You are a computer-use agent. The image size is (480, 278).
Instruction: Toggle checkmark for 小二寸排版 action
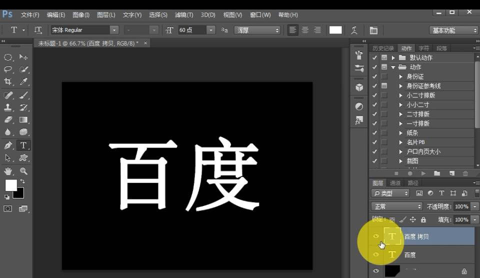[x=374, y=95]
